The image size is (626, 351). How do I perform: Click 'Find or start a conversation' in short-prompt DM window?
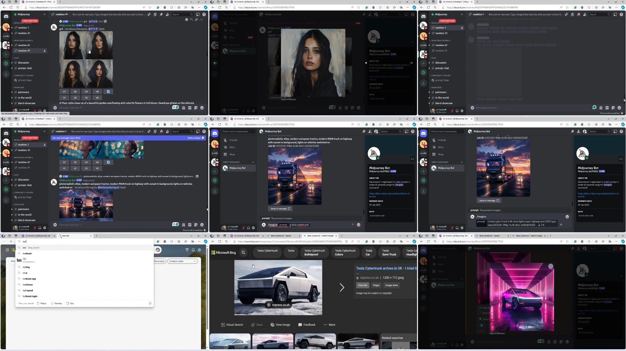(x=239, y=131)
